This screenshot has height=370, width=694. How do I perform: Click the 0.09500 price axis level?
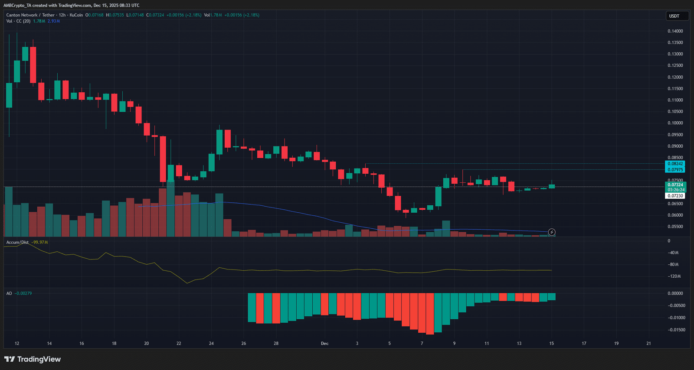click(x=675, y=135)
